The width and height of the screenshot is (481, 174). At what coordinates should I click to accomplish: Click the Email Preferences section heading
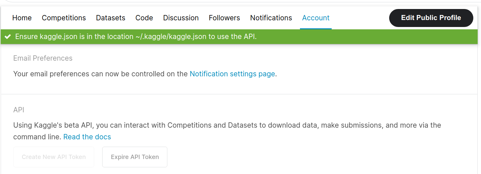tap(43, 58)
